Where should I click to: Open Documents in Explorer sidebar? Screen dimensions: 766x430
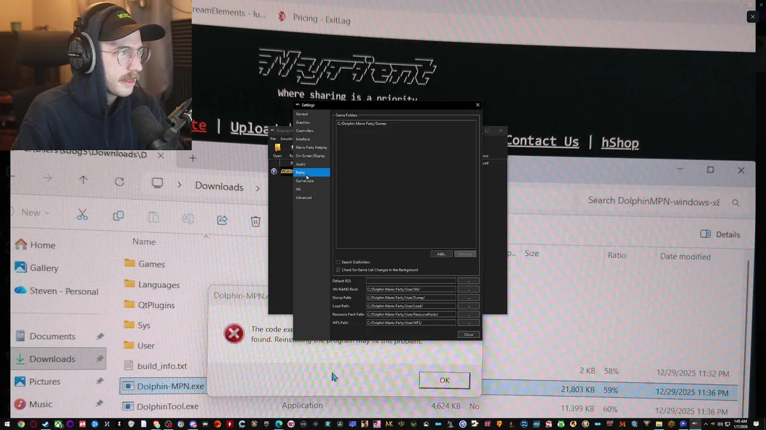click(45, 336)
